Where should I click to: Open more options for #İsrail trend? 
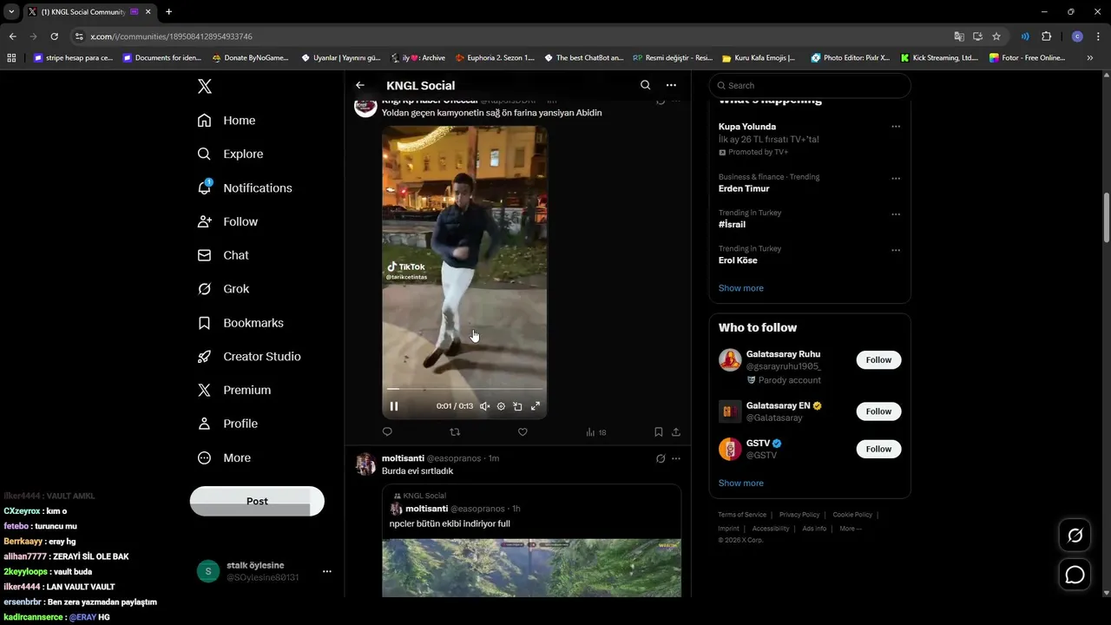[896, 214]
